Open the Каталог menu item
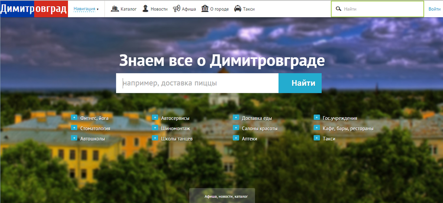The image size is (443, 203). tap(128, 9)
